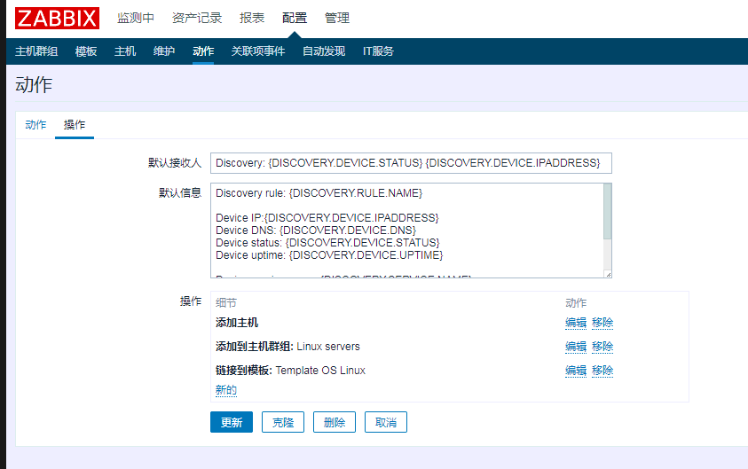Click the 'Device uptime' line in message

329,255
